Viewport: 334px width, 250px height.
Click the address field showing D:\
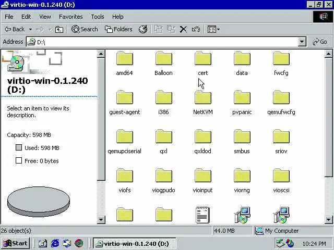pyautogui.click(x=162, y=42)
